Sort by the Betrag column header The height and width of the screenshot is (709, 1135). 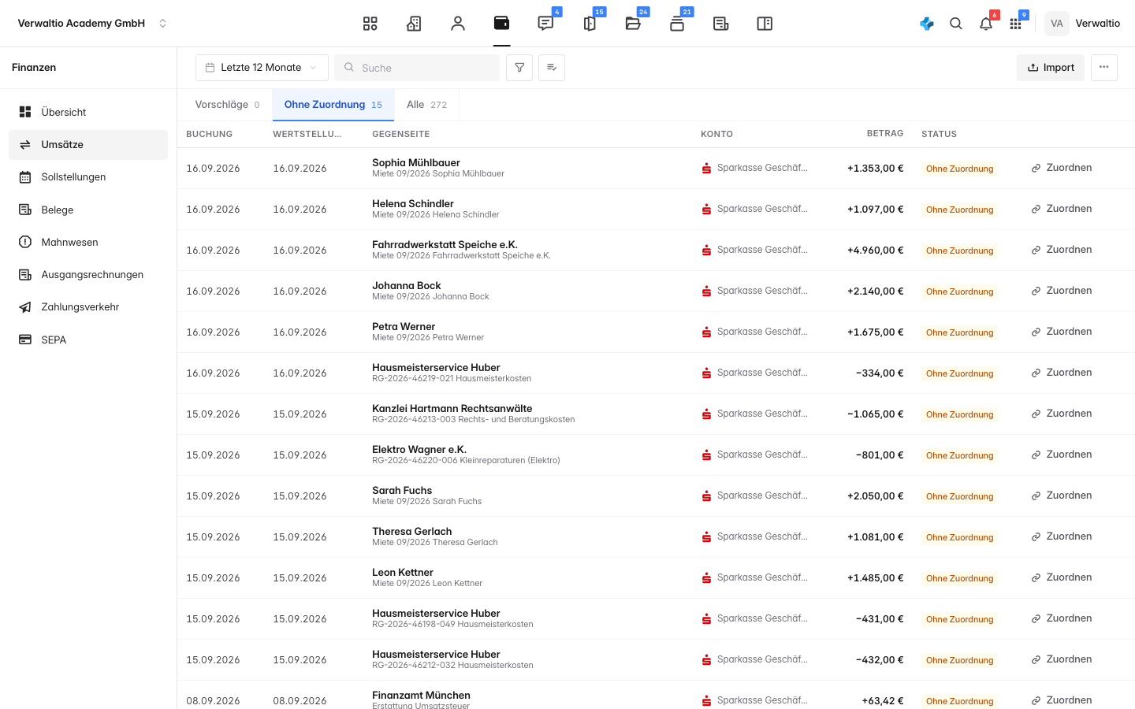coord(885,134)
